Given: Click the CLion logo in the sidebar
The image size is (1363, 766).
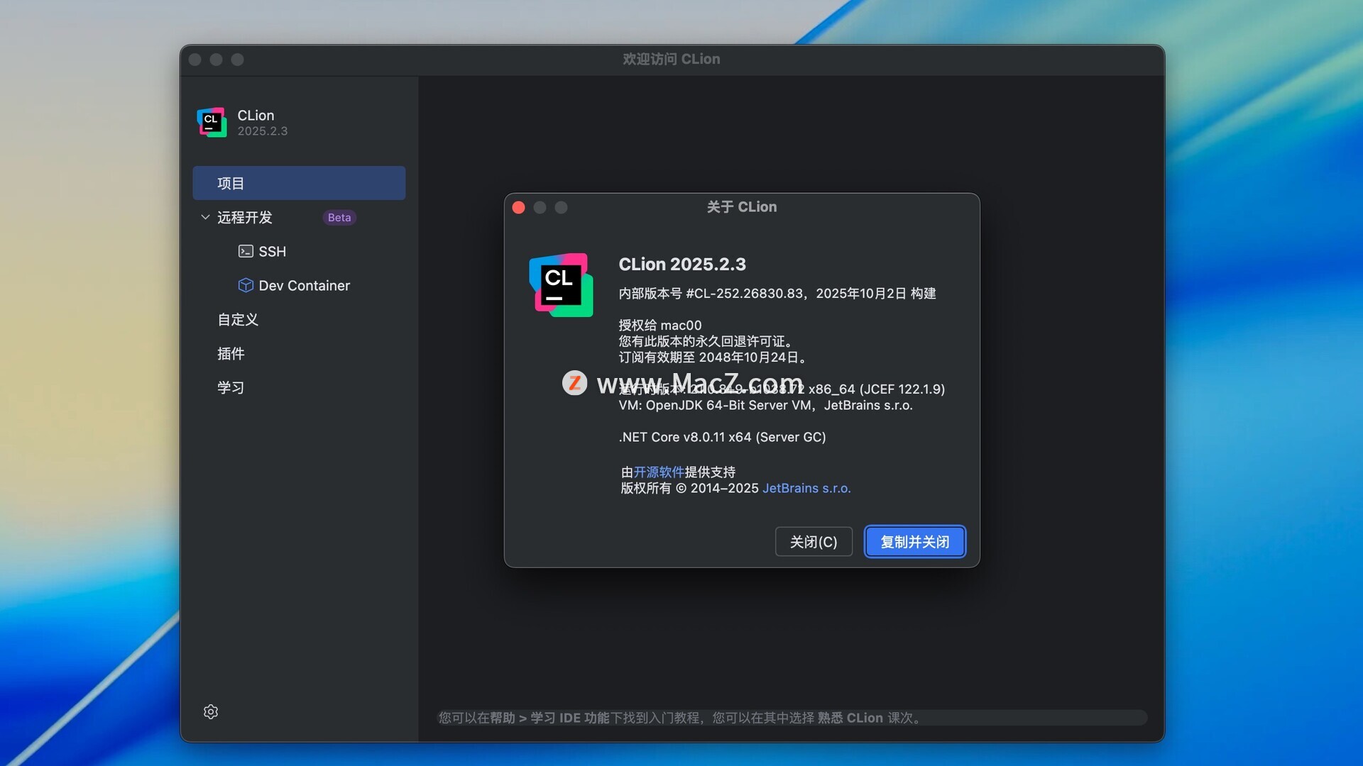Looking at the screenshot, I should [x=212, y=122].
